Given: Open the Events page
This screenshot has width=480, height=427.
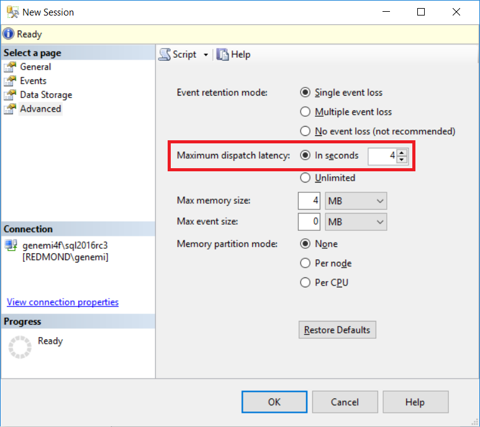Looking at the screenshot, I should (33, 81).
